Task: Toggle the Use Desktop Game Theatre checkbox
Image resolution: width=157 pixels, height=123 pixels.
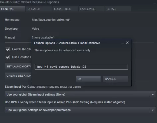Action: [8, 57]
